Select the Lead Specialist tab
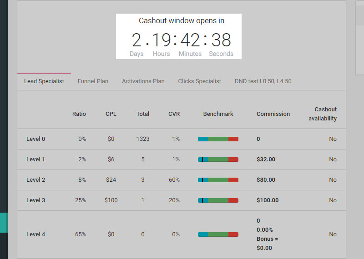364x259 pixels. [44, 81]
